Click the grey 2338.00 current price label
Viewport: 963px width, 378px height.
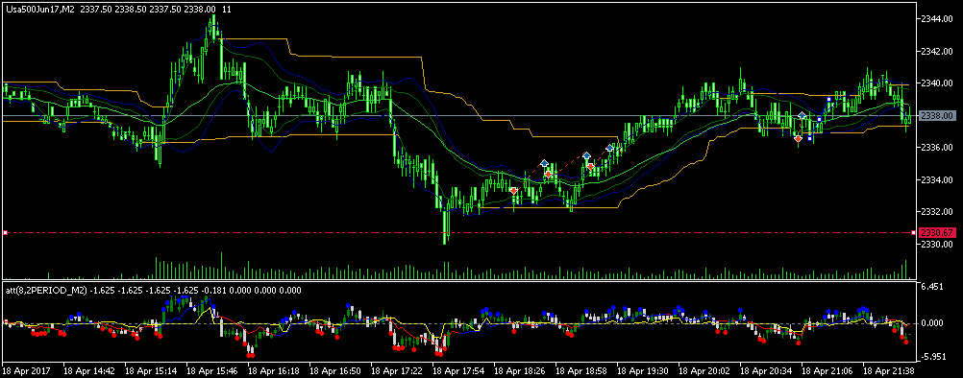pyautogui.click(x=937, y=115)
